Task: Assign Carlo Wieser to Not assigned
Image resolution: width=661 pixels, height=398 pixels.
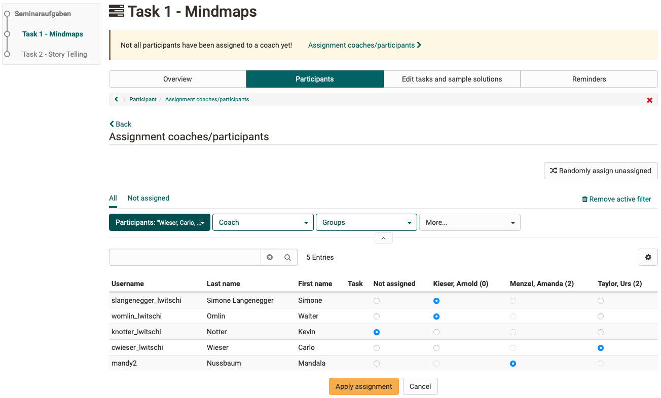Action: click(x=376, y=348)
